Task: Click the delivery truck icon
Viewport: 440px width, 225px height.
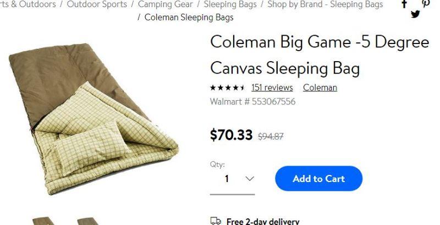Action: 216,221
